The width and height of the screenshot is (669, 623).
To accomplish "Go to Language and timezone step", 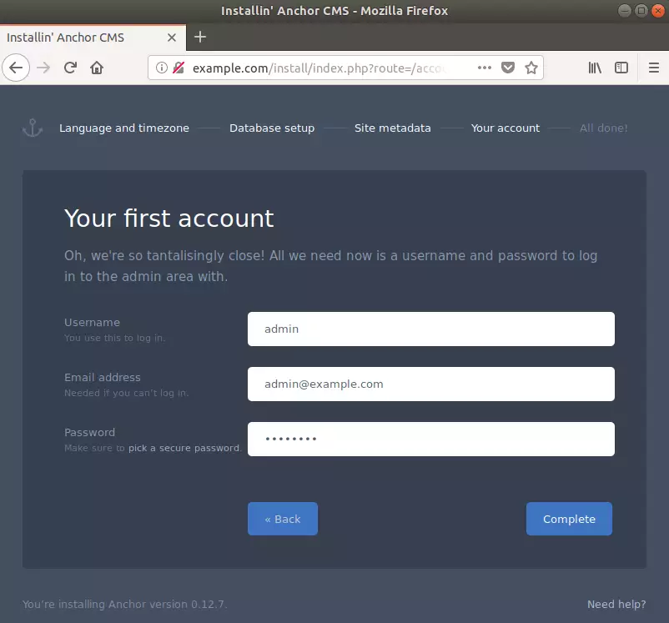I will pyautogui.click(x=124, y=128).
